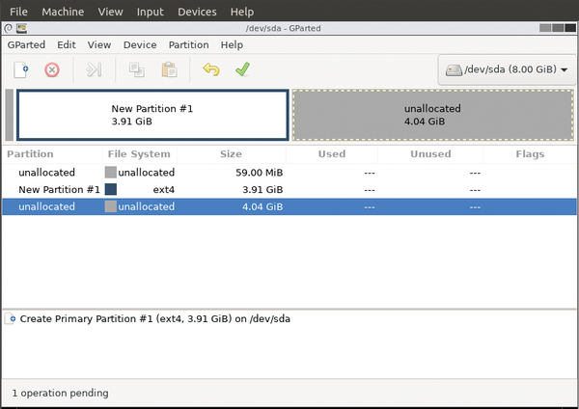
Task: Open the VirtualBox View menu
Action: [x=110, y=12]
